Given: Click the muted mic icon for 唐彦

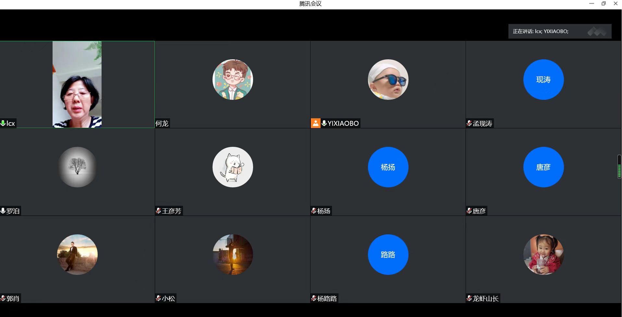Looking at the screenshot, I should pyautogui.click(x=469, y=211).
